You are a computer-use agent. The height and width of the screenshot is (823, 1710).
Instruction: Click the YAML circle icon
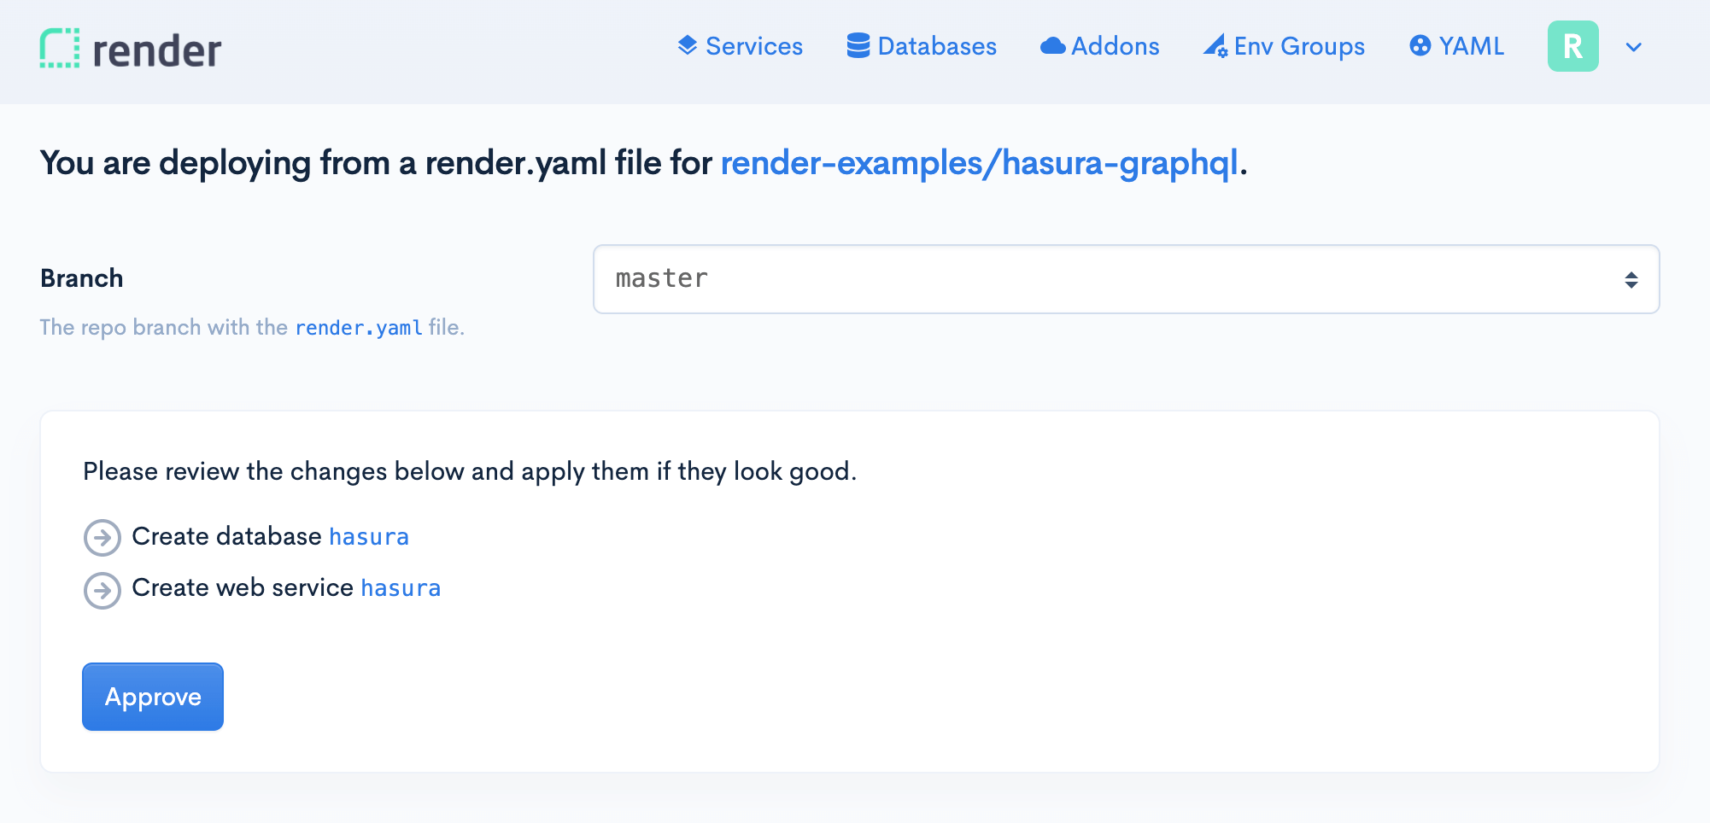(1420, 46)
